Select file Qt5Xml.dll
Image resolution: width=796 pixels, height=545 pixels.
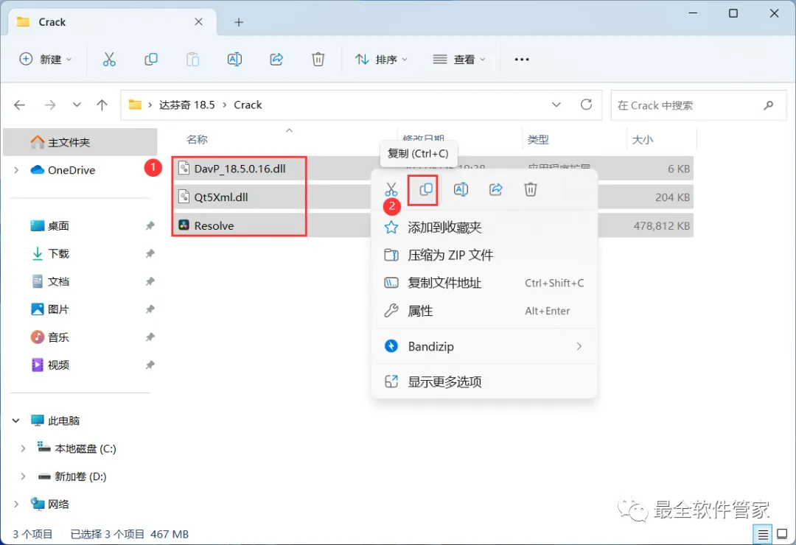click(221, 197)
